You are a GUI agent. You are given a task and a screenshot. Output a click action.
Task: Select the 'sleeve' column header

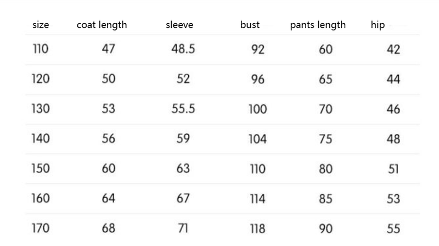tap(179, 25)
